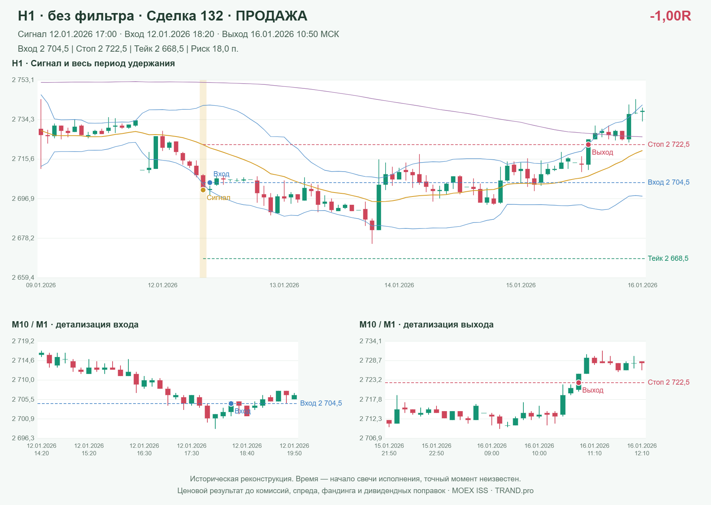Viewport: 711px width, 505px height.
Task: Click the 2 734,3 price axis label
Action: pos(23,120)
